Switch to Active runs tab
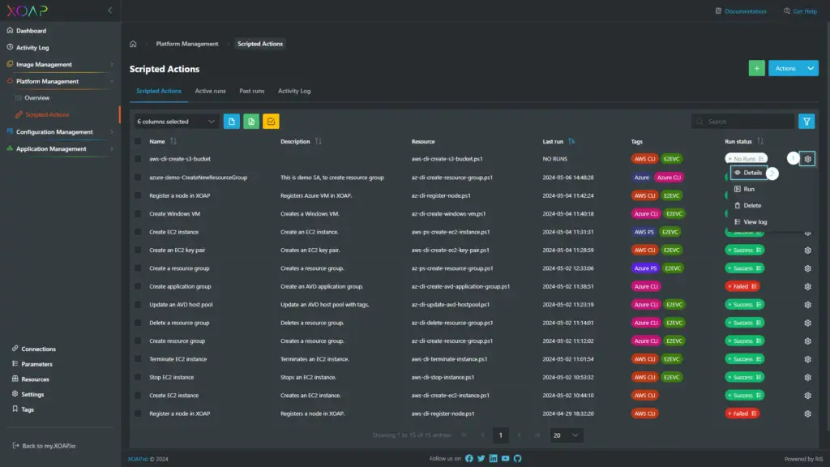 point(210,91)
